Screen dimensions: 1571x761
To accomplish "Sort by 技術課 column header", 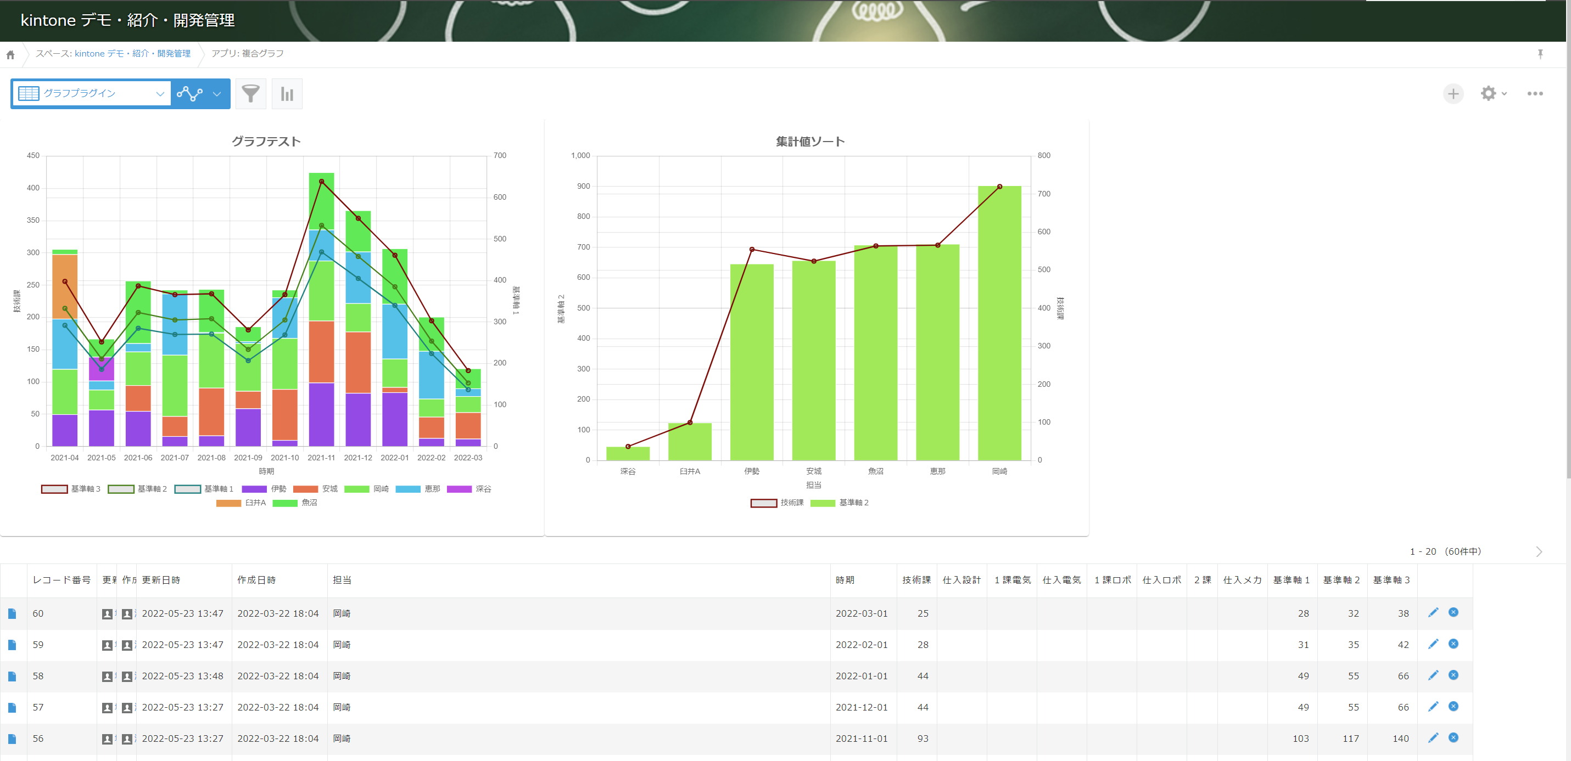I will point(916,580).
